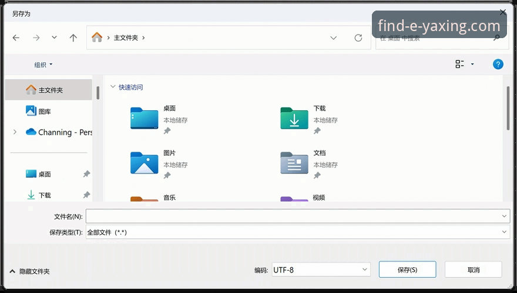Expand the chevron after 主文件夹 breadcrumb

pyautogui.click(x=143, y=38)
